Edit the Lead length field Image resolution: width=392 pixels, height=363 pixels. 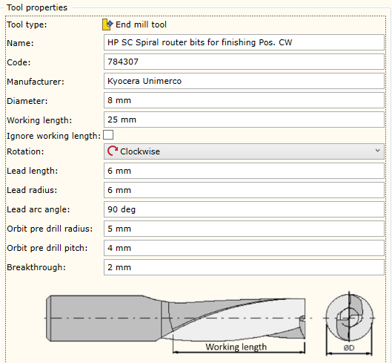point(244,171)
